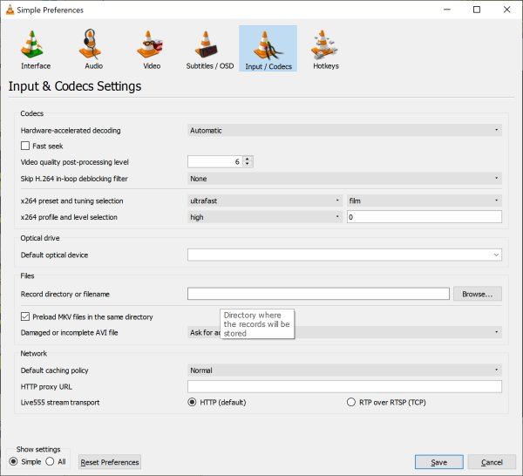Cancel the preferences dialog
The width and height of the screenshot is (523, 476).
[x=492, y=462]
